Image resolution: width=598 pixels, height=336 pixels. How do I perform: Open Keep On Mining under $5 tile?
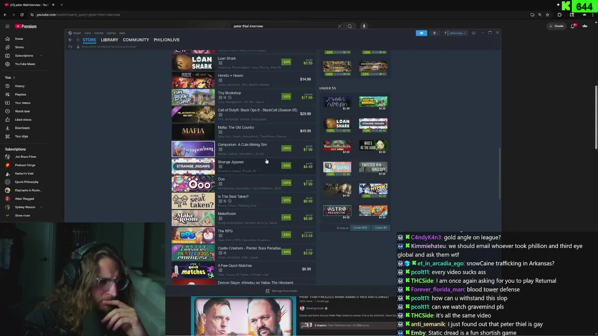(x=373, y=103)
